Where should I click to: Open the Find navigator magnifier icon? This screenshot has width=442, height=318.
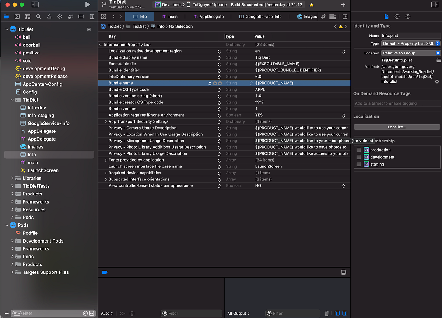(38, 17)
